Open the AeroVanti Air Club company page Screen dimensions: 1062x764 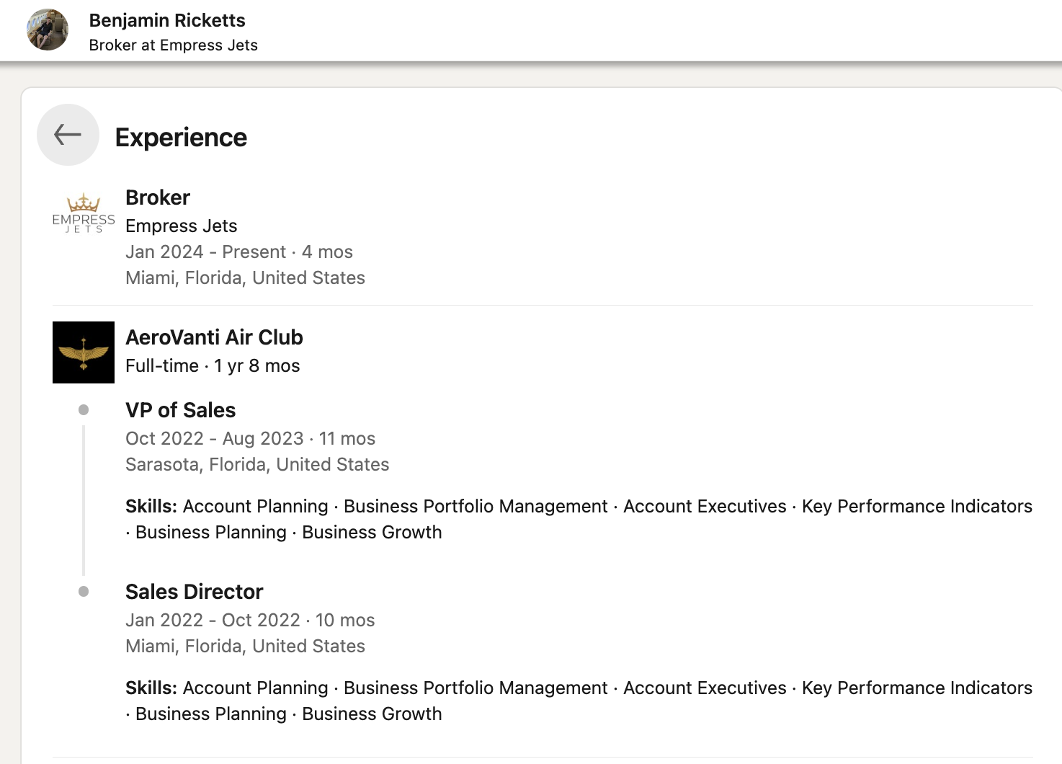214,337
